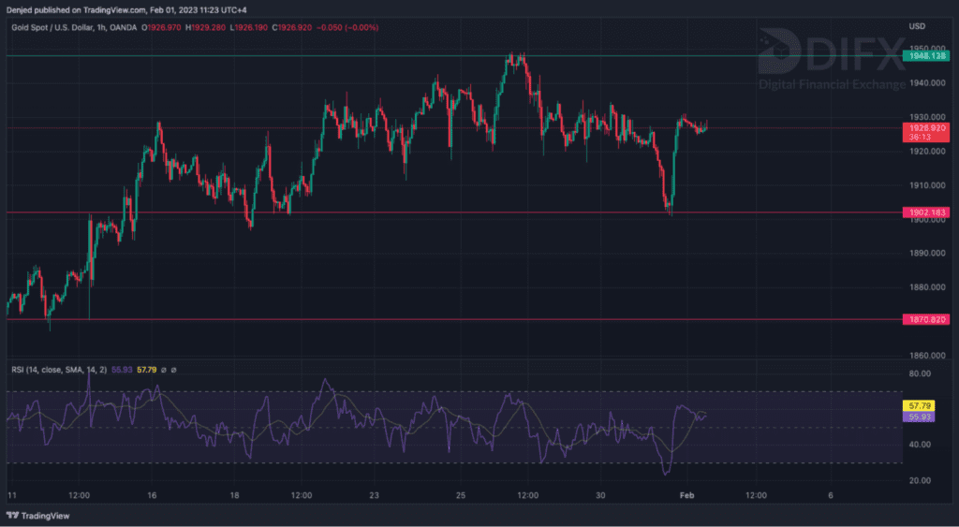959x527 pixels.
Task: Select the 1870.820 price level label
Action: (925, 319)
